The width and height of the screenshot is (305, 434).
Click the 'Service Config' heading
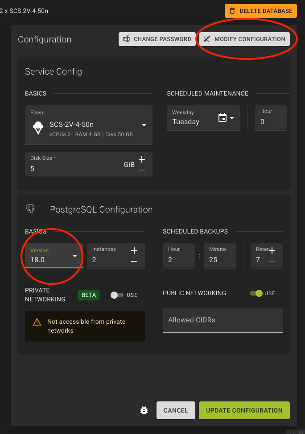coord(54,71)
